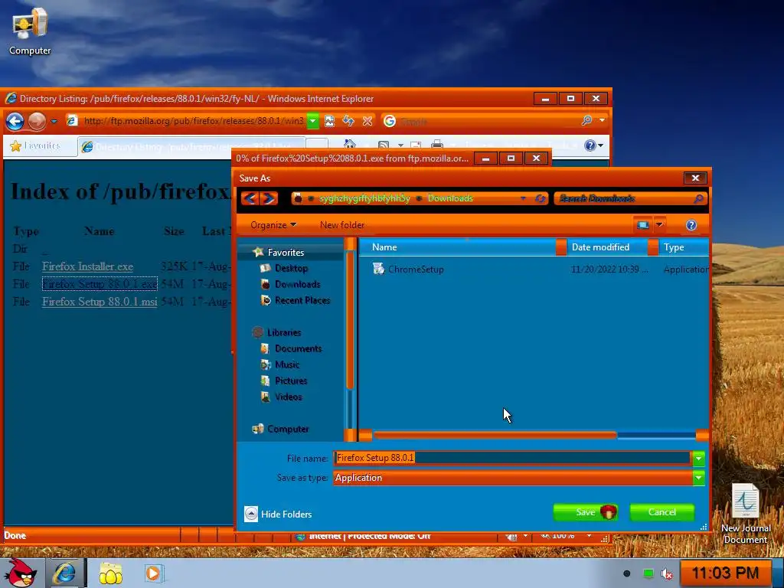Image resolution: width=784 pixels, height=588 pixels.
Task: Go to the IE Home page icon
Action: point(349,145)
